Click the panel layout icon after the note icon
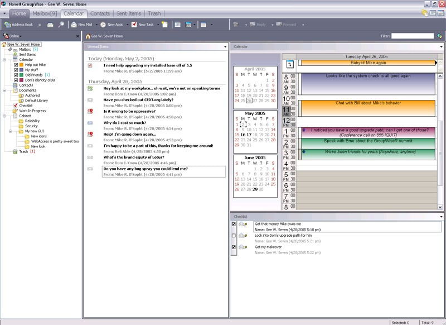 coord(178,25)
